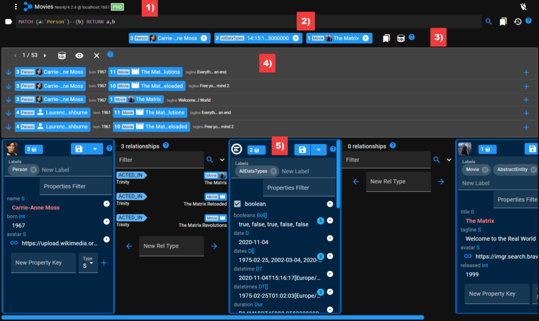The image size is (539, 321).
Task: Click the Movies graph logo icon
Action: pos(28,7)
